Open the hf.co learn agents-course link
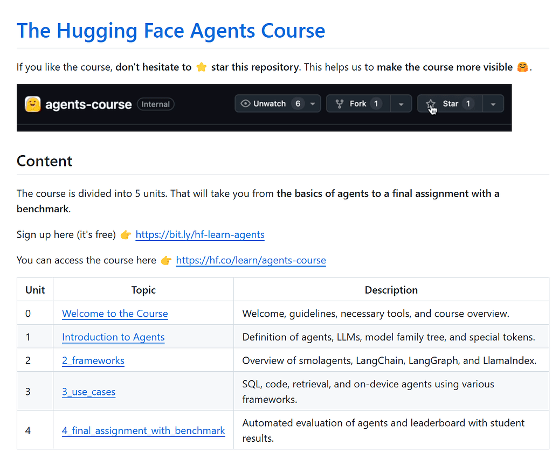Viewport: 552px width, 452px height. (x=251, y=260)
